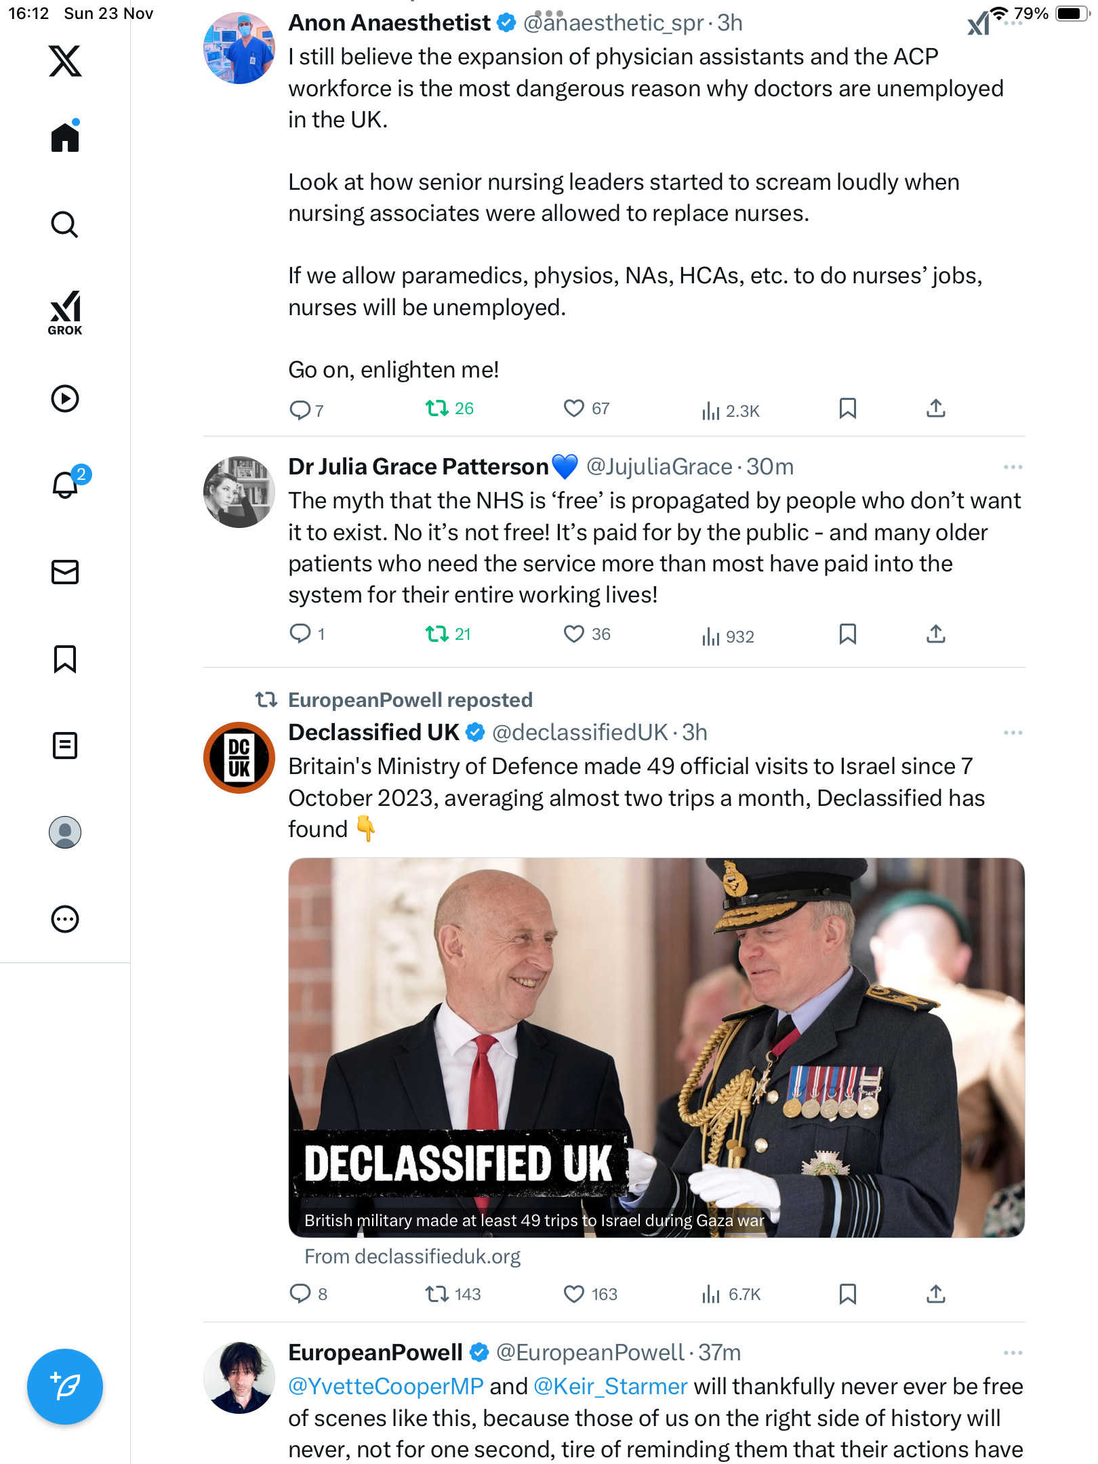Open the Bookmarks sidebar item

tap(65, 659)
